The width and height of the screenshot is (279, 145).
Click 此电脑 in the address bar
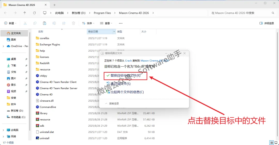coord(59,13)
